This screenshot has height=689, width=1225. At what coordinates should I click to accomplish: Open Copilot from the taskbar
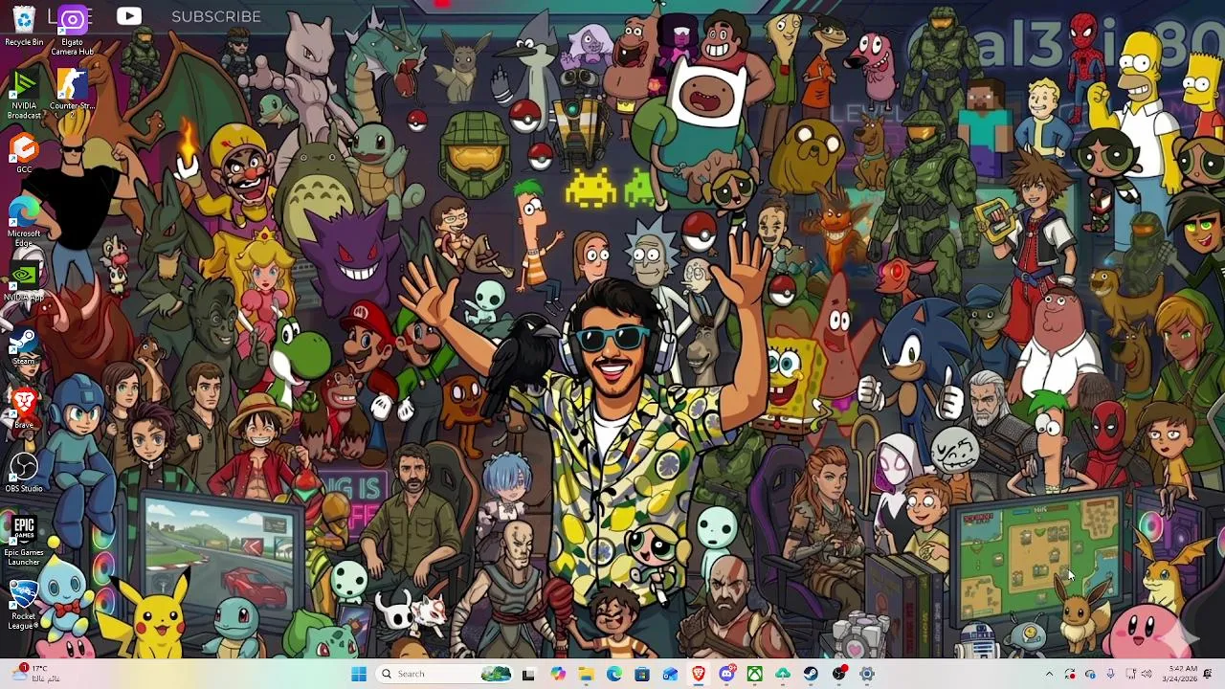click(x=558, y=674)
